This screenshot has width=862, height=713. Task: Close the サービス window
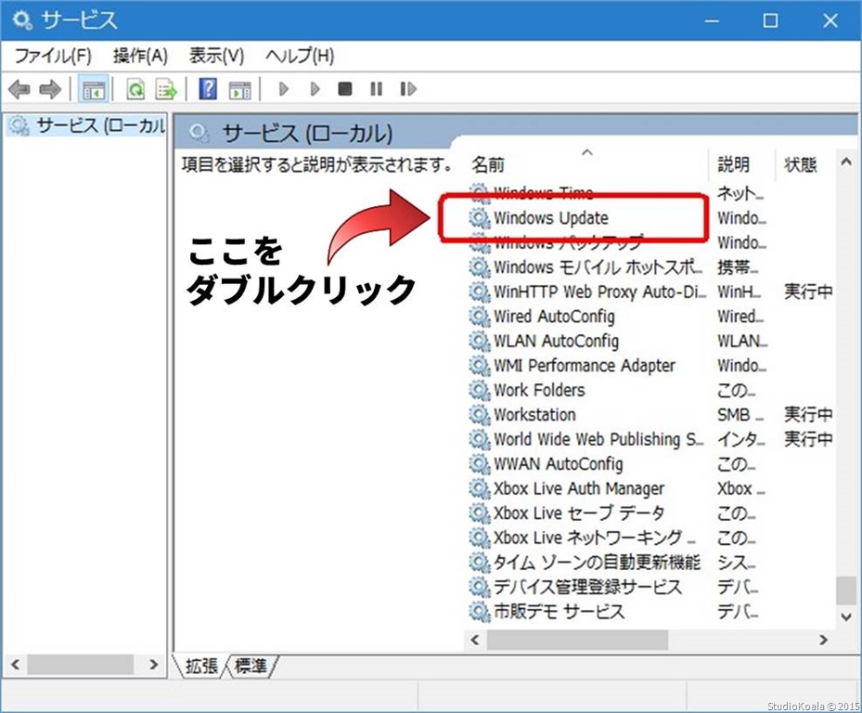point(830,21)
